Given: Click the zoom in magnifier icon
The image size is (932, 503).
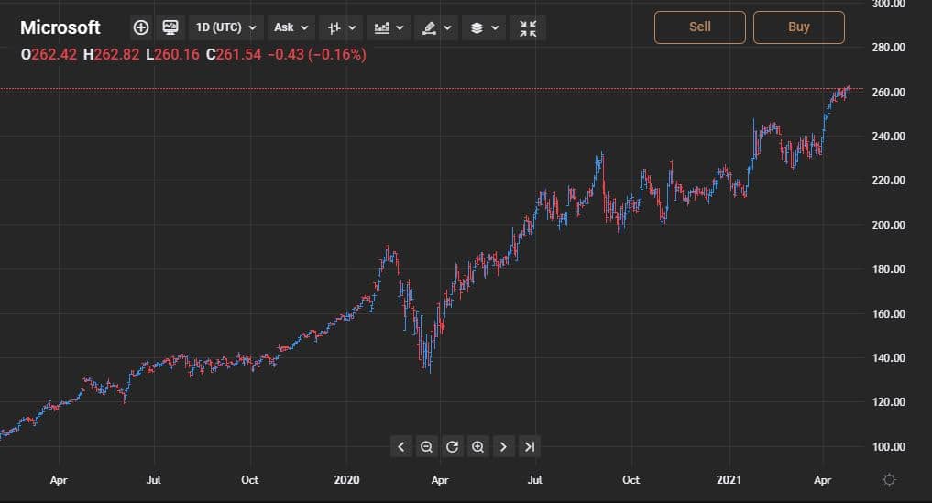Looking at the screenshot, I should click(x=477, y=446).
